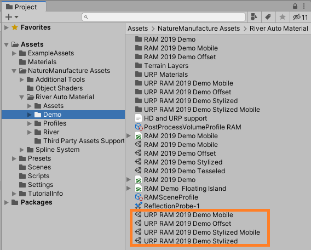This screenshot has width=311, height=250.
Task: Expand the Demo folder in tree
Action: click(30, 115)
